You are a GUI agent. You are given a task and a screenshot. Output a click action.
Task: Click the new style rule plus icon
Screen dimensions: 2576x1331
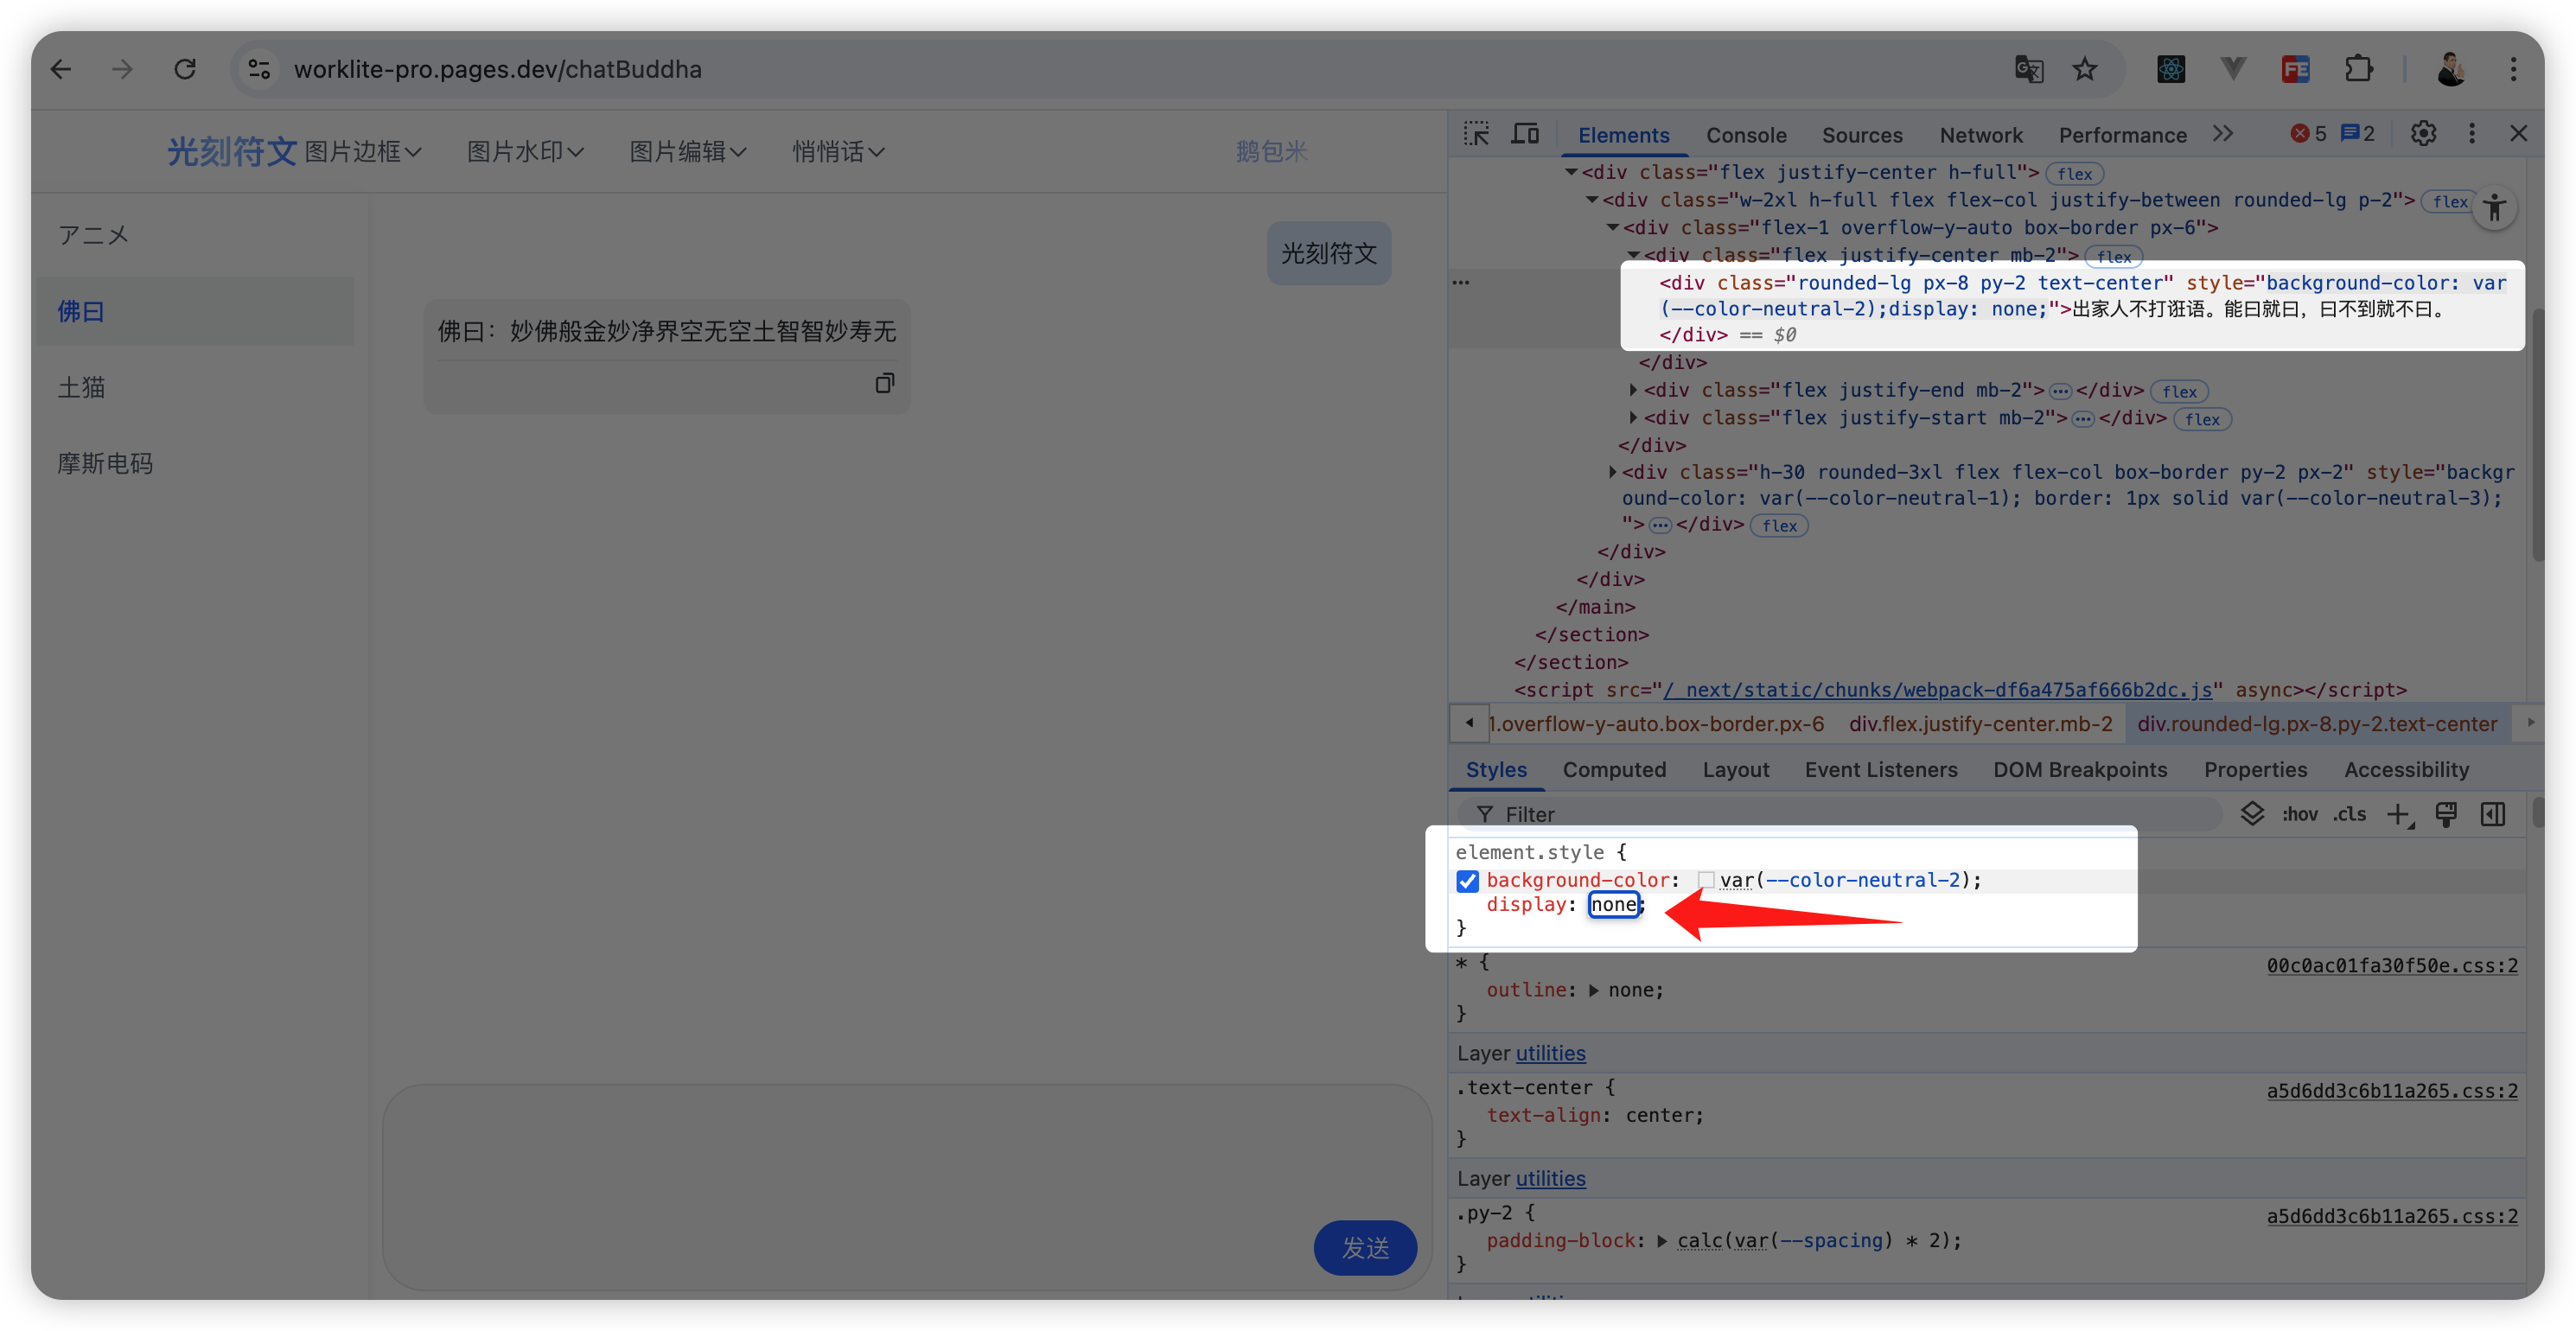click(x=2399, y=814)
